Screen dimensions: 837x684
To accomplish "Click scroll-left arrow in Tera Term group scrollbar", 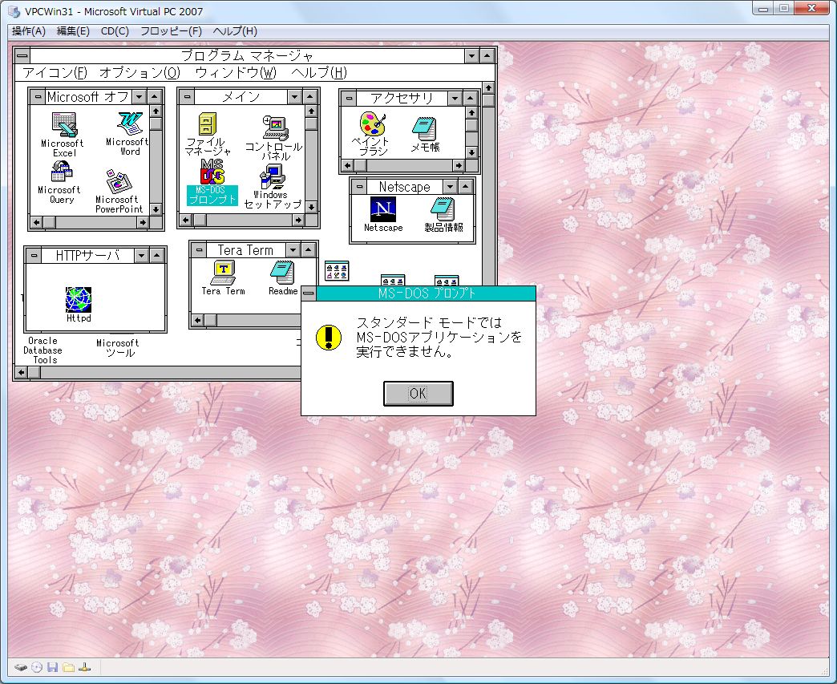I will click(x=198, y=320).
